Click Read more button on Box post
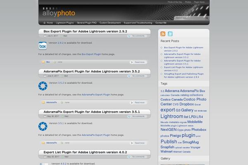Screen dimensions: 248x165 point(138,62)
